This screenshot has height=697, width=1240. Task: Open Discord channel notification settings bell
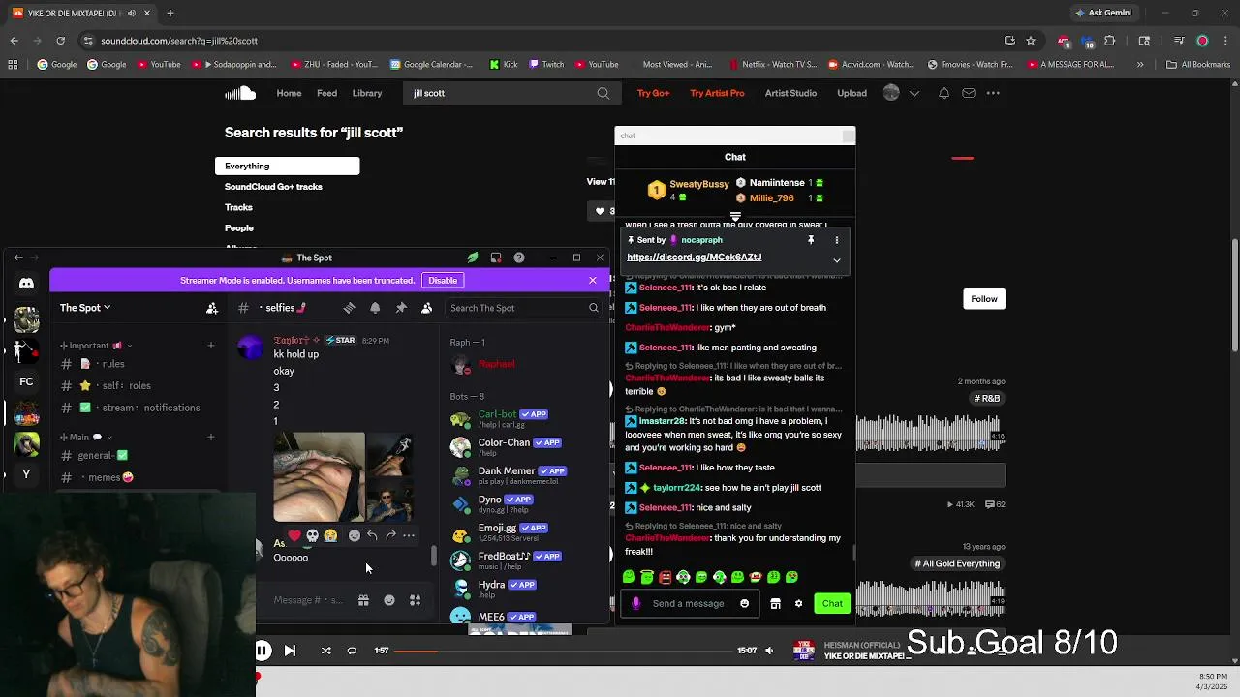(375, 308)
